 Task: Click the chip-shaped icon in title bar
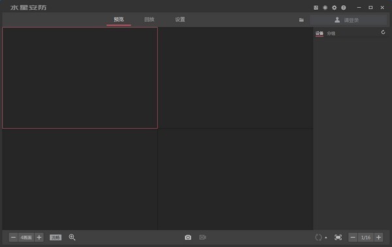(x=325, y=7)
